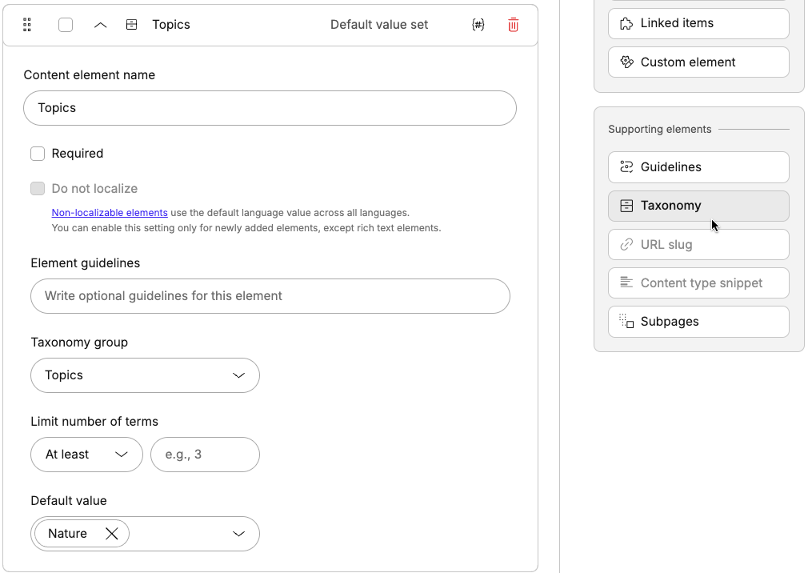Screen dimensions: 808x573
Task: Select the Linked items element type
Action: pyautogui.click(x=698, y=23)
